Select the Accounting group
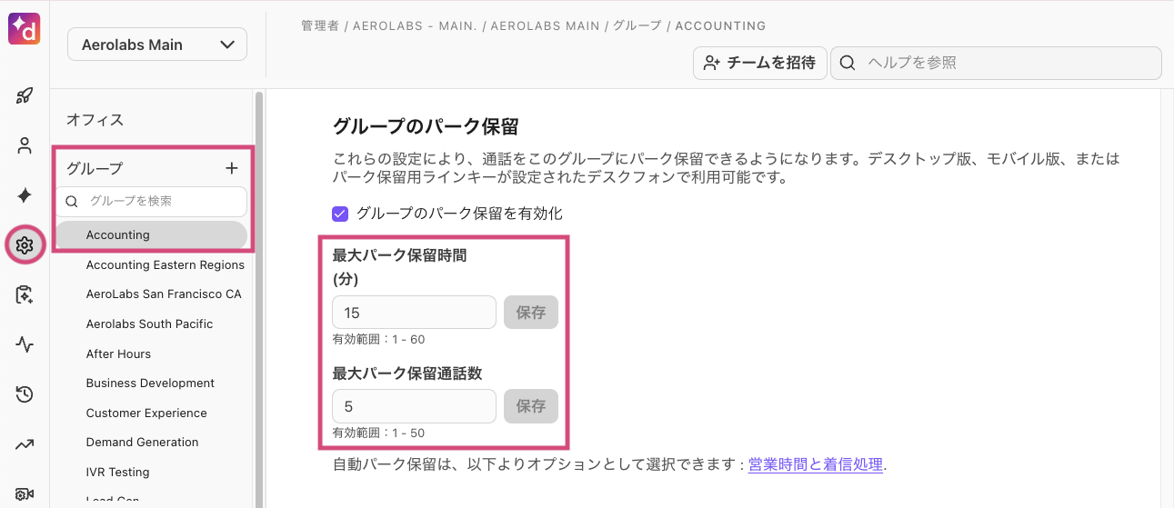The image size is (1174, 508). pyautogui.click(x=118, y=235)
